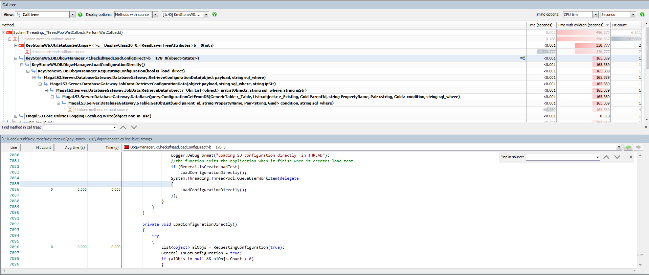Open the View dropdown showing Call tree
The height and width of the screenshot is (275, 649).
tap(72, 15)
